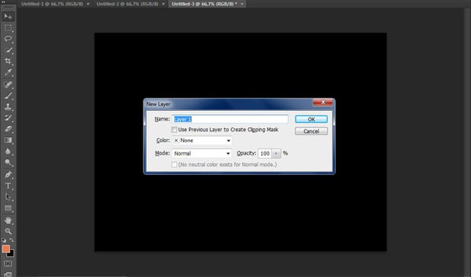Image resolution: width=471 pixels, height=277 pixels.
Task: Select the Clone Stamp tool
Action: click(x=8, y=107)
